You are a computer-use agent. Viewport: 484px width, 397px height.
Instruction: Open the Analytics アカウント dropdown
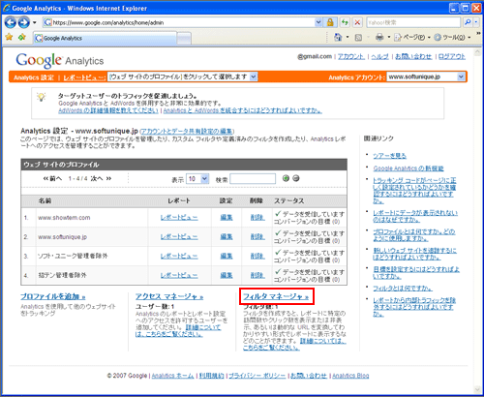426,76
